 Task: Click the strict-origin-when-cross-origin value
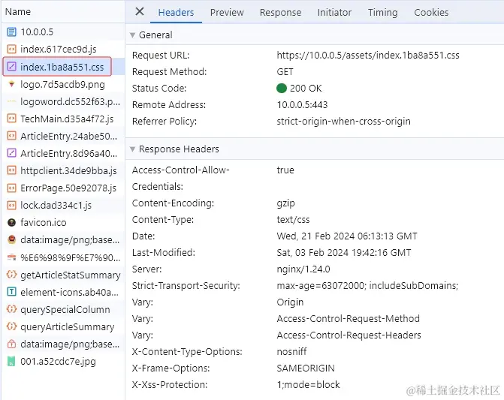[343, 122]
